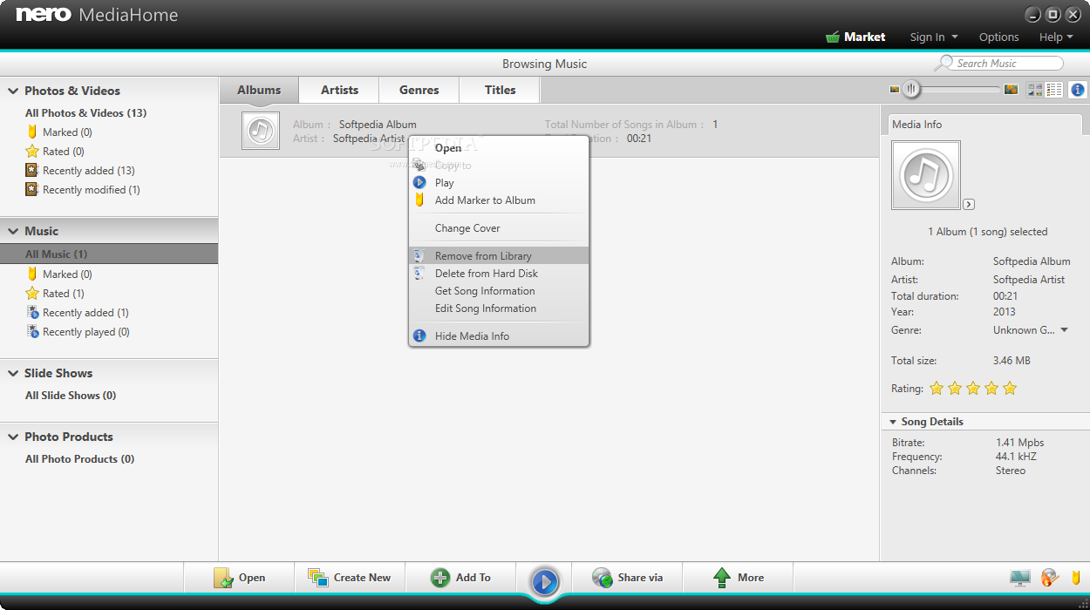Choose Edit Song Information

coord(499,308)
